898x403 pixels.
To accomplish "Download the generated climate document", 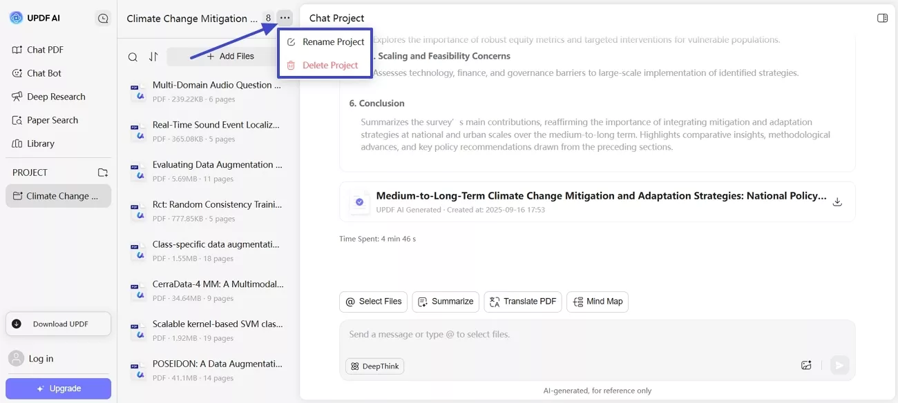I will pyautogui.click(x=837, y=202).
